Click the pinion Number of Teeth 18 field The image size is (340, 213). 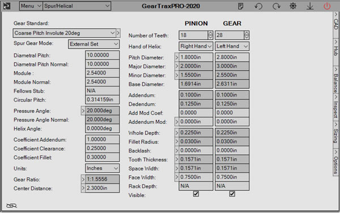point(193,35)
